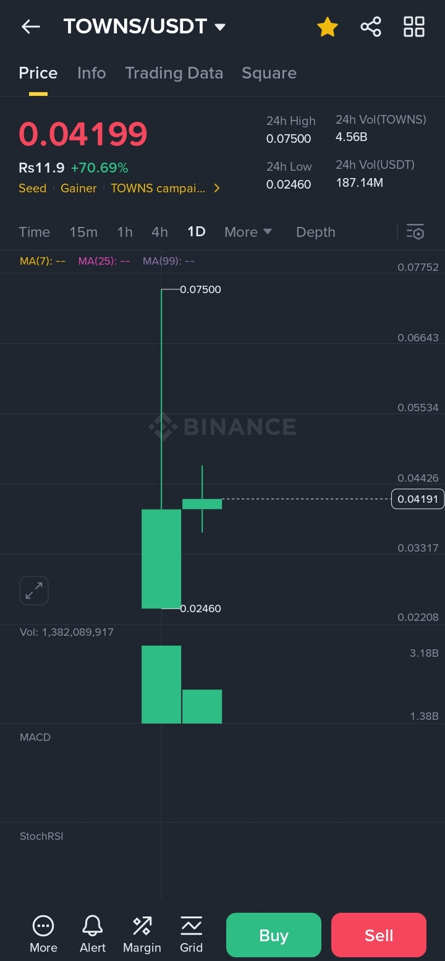
Task: Switch to the Trading Data tab
Action: coord(174,73)
